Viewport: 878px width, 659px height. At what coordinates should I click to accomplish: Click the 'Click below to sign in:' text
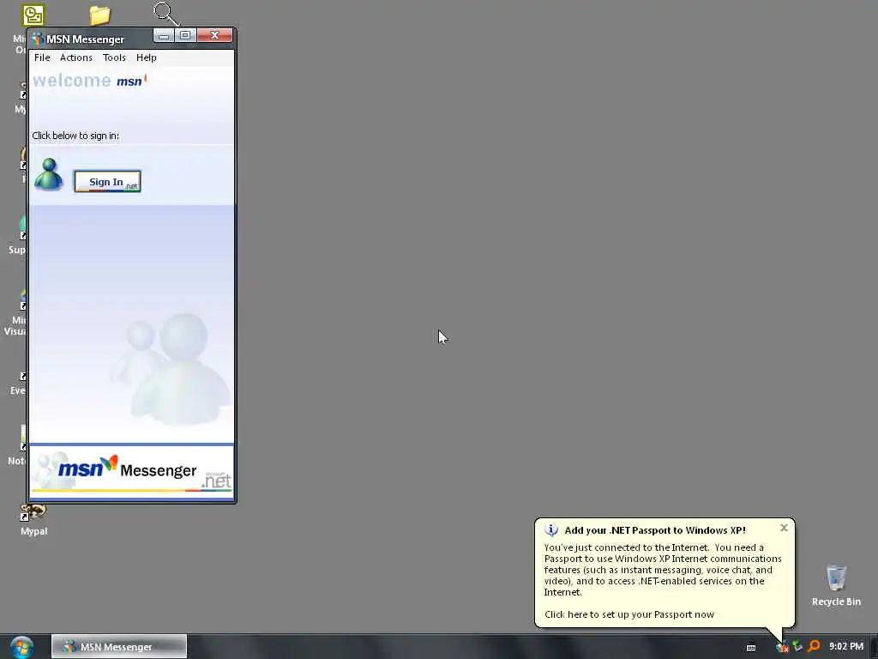pos(75,136)
